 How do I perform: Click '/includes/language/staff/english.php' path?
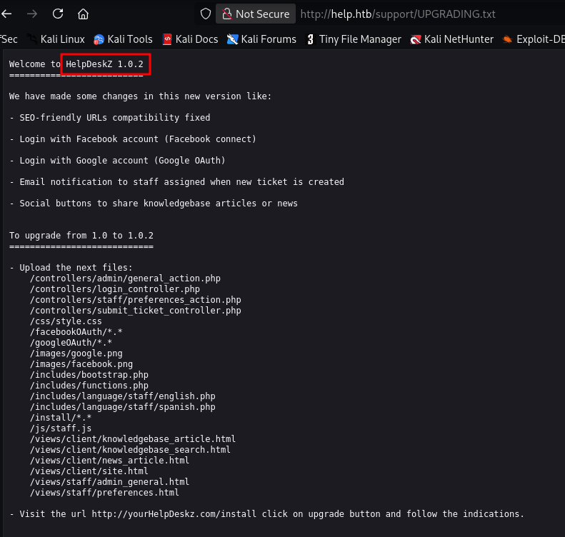pyautogui.click(x=123, y=396)
